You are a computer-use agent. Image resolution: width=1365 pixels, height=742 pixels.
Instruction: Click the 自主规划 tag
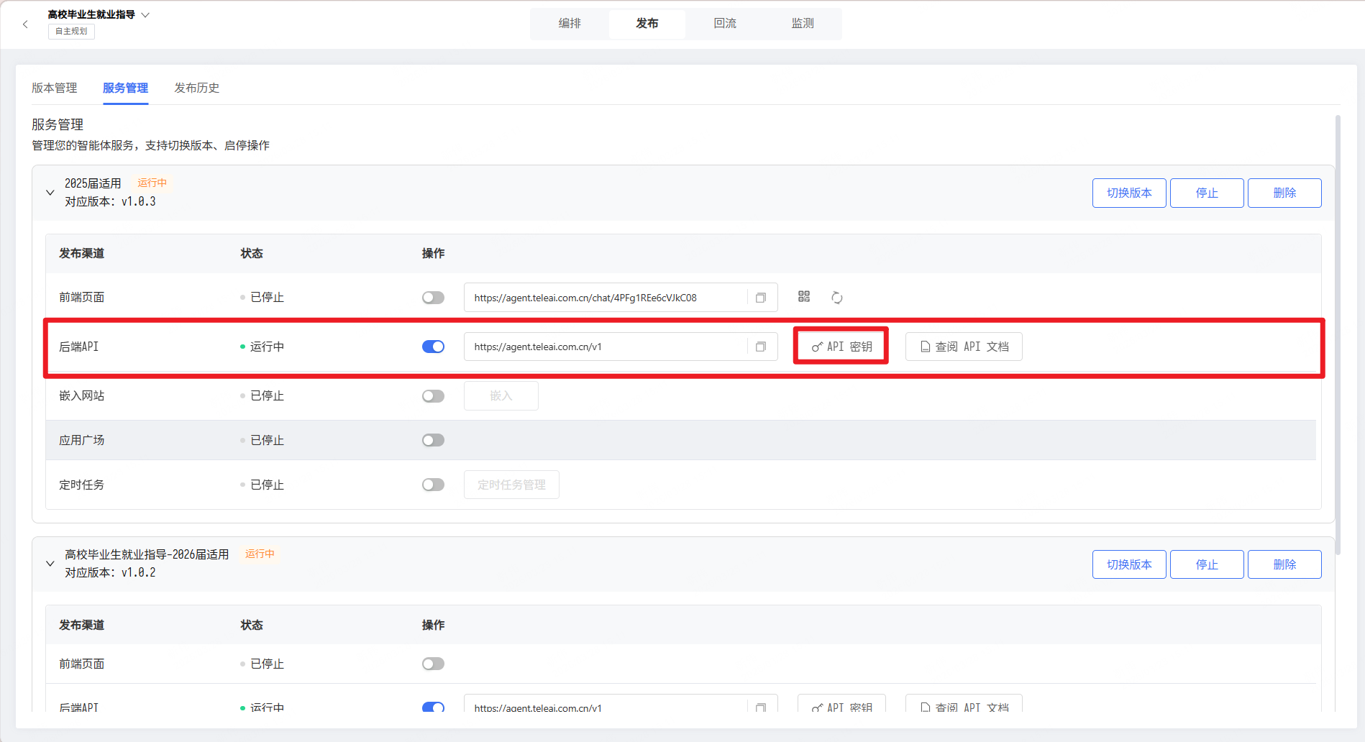coord(71,32)
